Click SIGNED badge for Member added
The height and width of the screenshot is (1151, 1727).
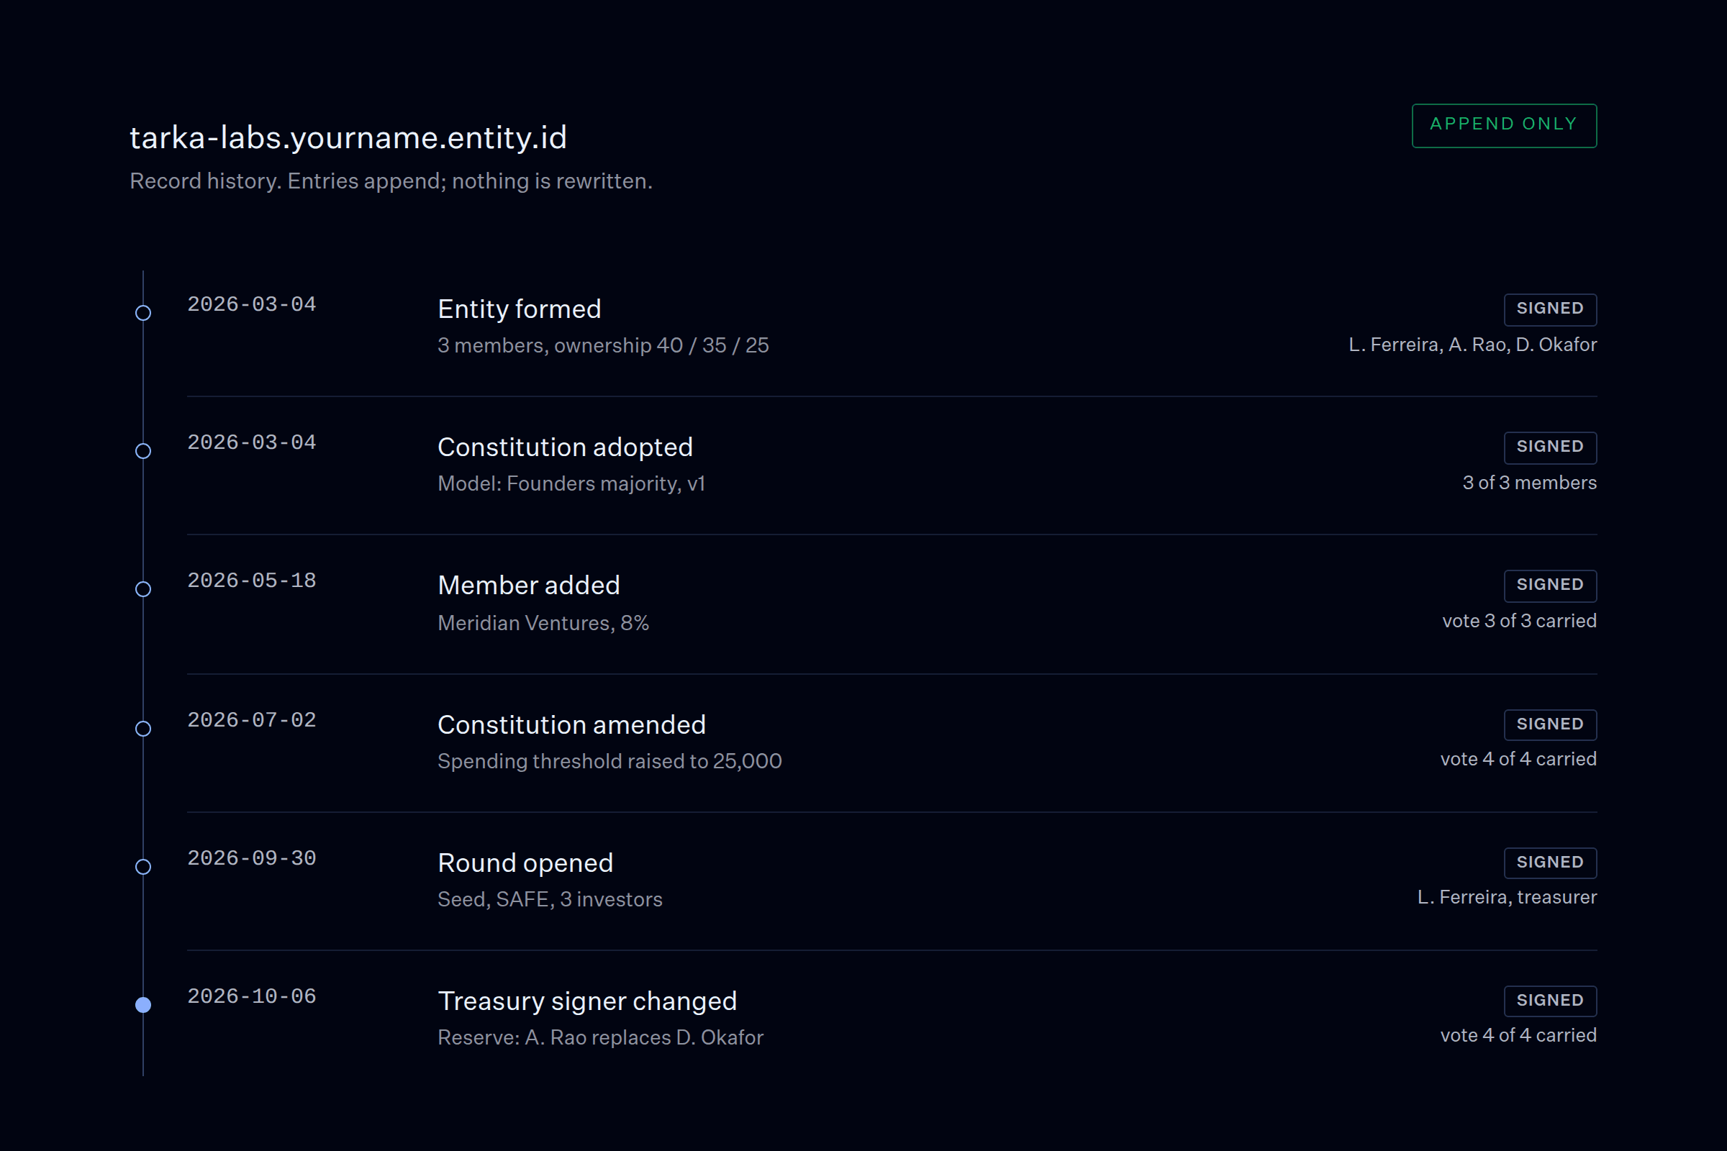coord(1550,585)
